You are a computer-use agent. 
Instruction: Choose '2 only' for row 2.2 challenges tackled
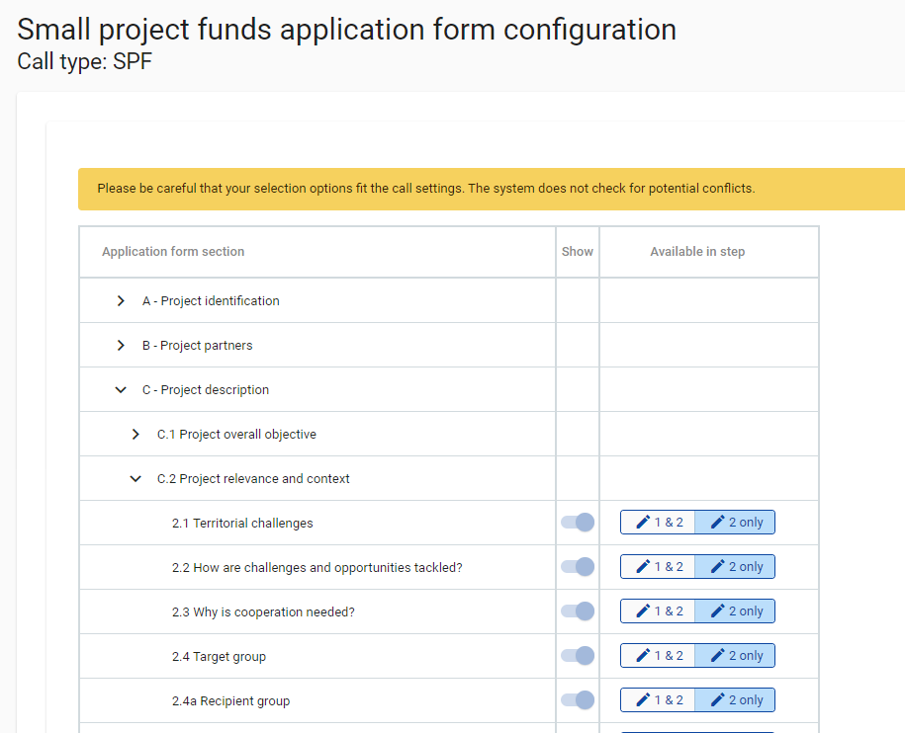point(736,567)
